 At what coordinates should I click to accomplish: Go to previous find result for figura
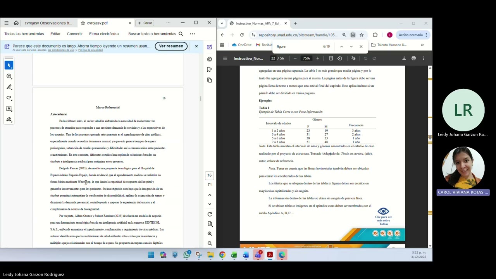(x=341, y=46)
